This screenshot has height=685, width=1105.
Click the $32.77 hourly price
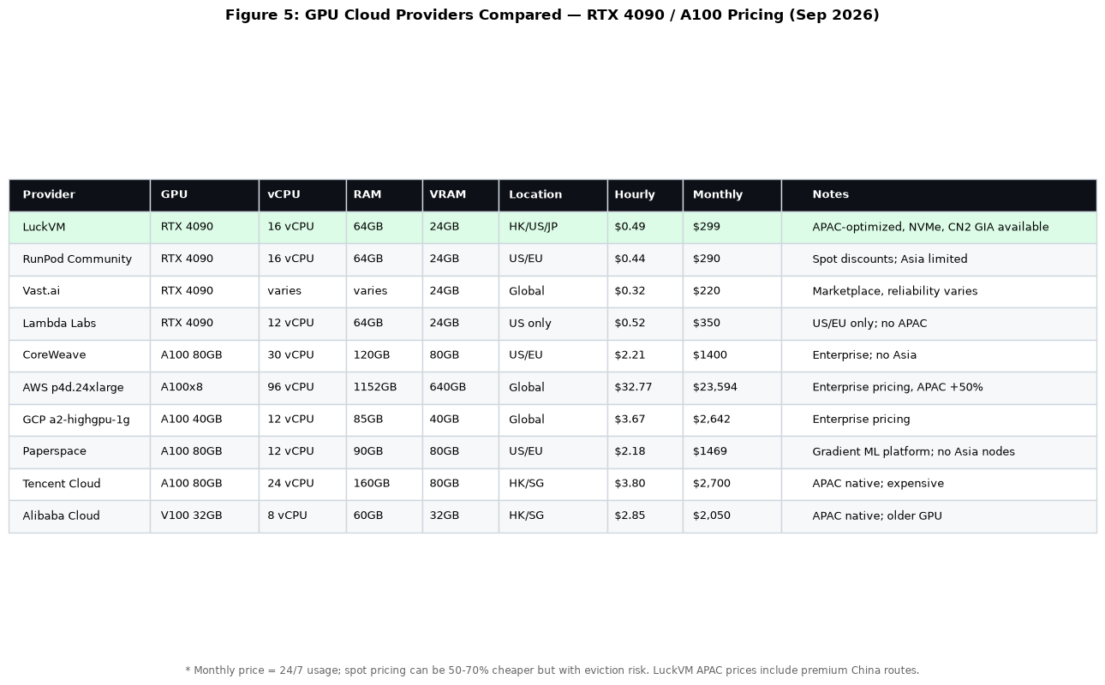[x=645, y=388]
